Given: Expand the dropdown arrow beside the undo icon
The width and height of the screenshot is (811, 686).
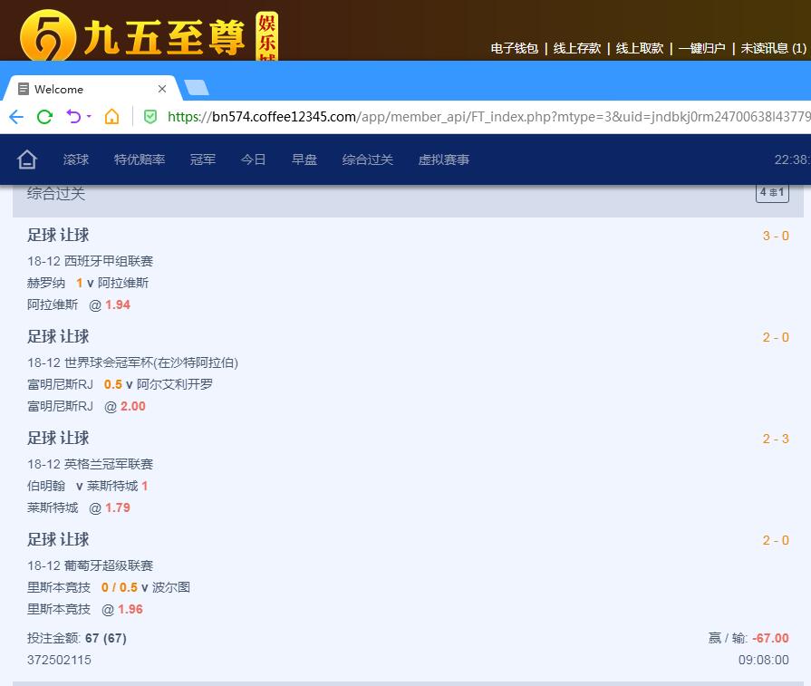Looking at the screenshot, I should tap(87, 118).
